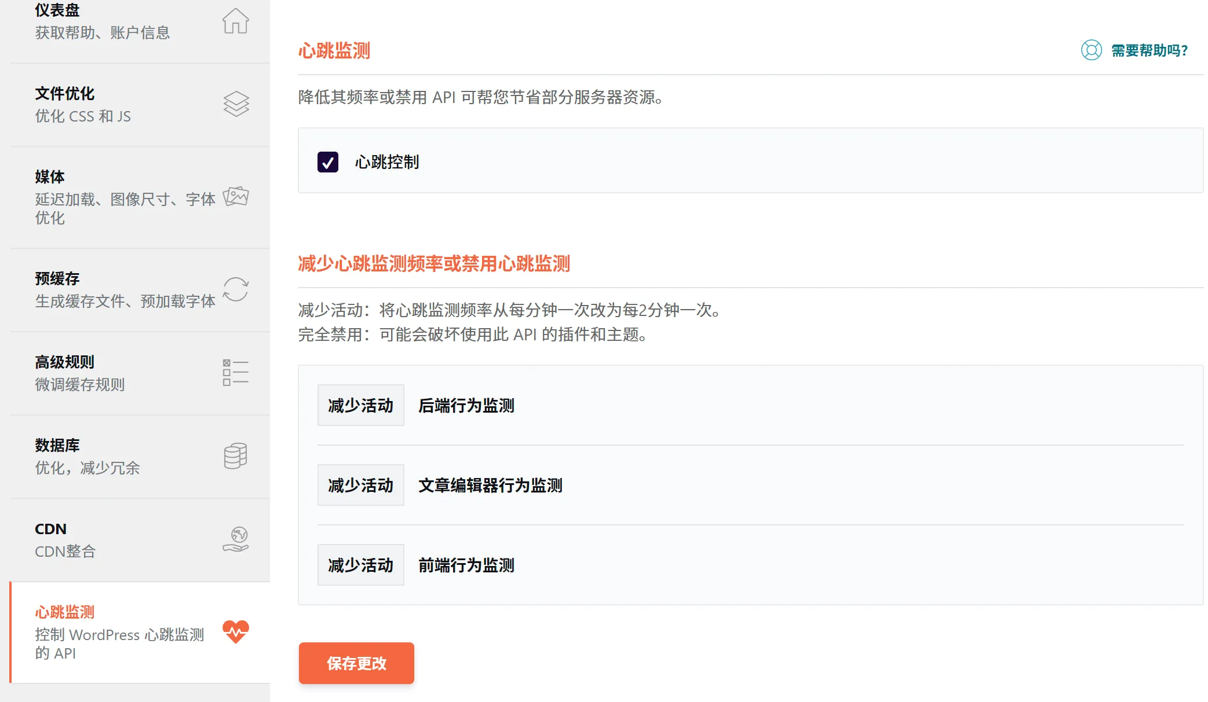Viewport: 1208px width, 702px height.
Task: Open the 前端行为监测 减少活动 selector
Action: 360,565
